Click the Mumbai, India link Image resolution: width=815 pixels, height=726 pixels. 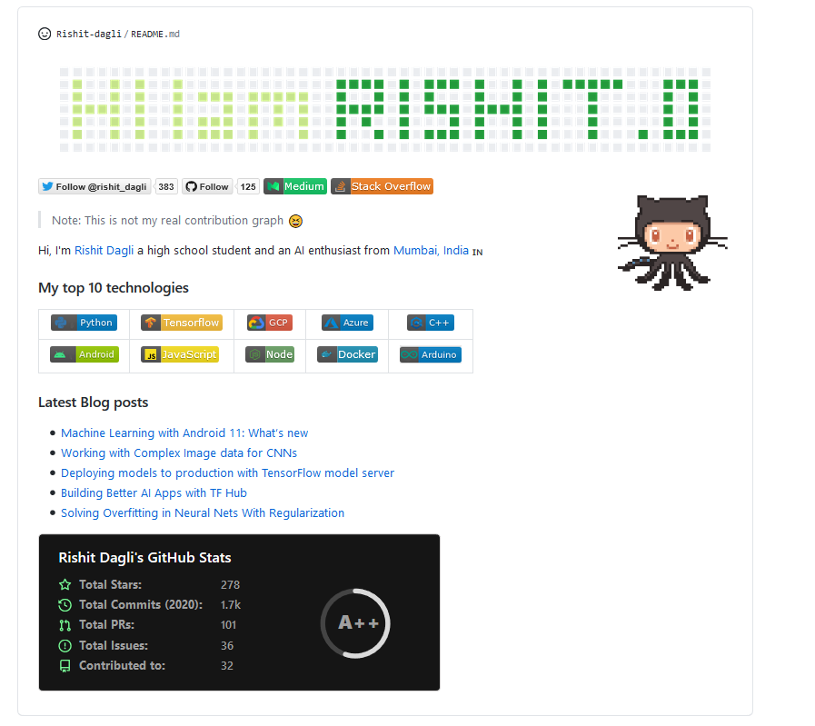(x=431, y=250)
